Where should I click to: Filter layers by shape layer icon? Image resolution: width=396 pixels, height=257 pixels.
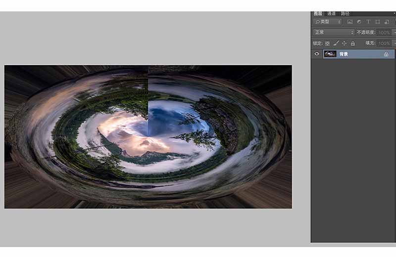pos(378,22)
